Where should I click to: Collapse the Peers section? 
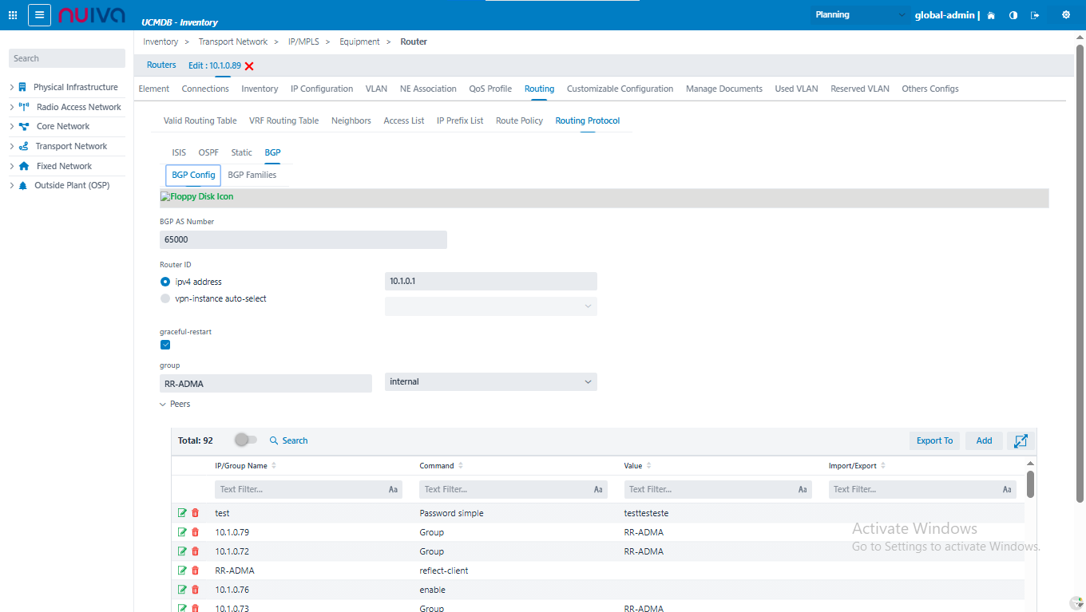click(x=164, y=405)
